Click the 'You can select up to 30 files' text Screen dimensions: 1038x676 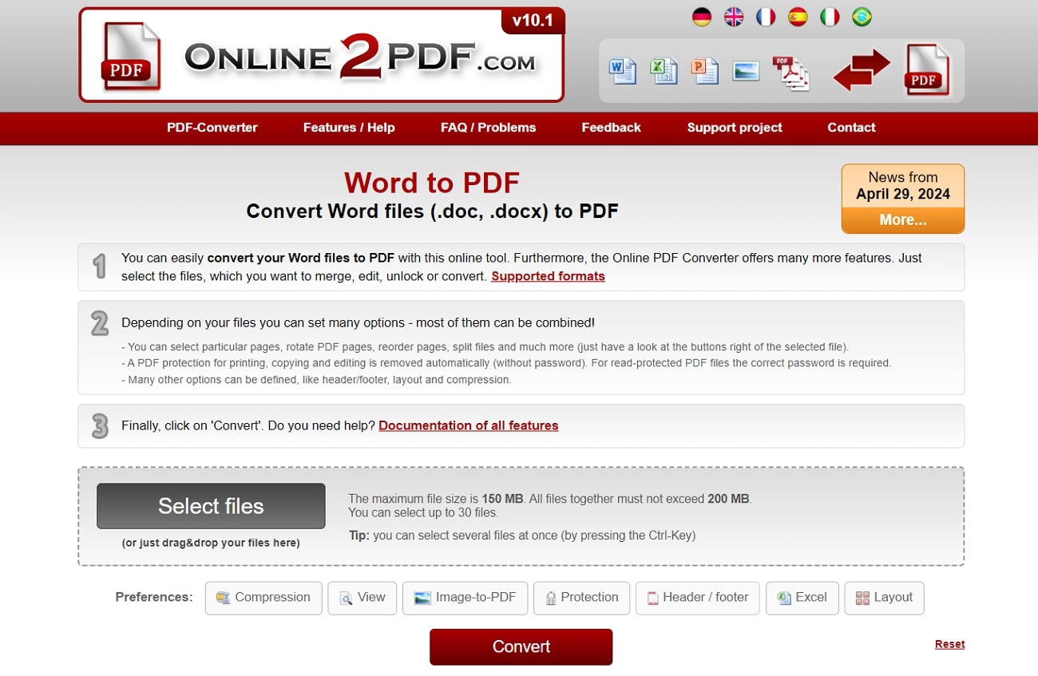tap(423, 512)
